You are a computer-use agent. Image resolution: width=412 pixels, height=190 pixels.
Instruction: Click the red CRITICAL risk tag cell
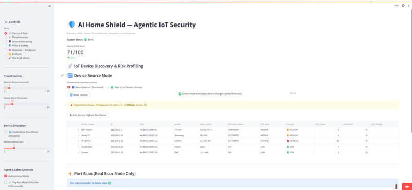click(300, 141)
